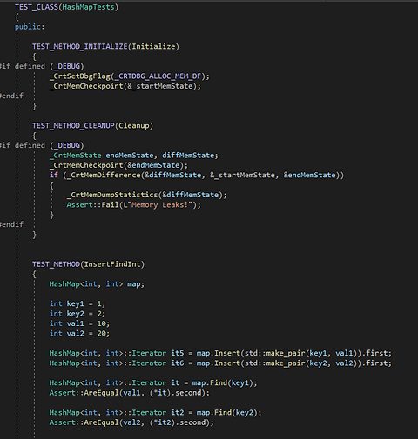This screenshot has width=418, height=439.
Task: Click the int key2 = 2 line
Action: (x=78, y=314)
